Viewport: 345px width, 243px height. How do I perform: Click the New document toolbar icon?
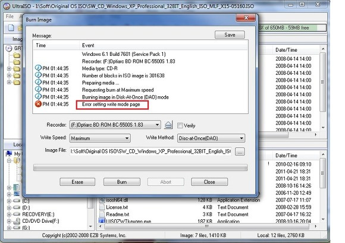(x=11, y=28)
